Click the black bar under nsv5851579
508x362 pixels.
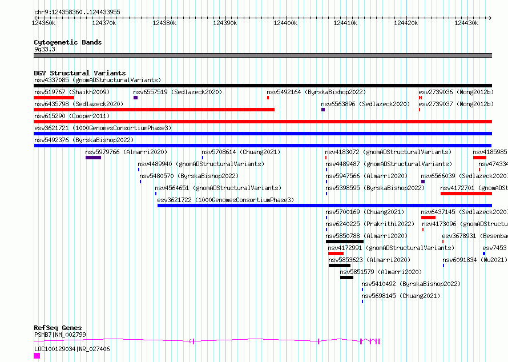coord(346,277)
